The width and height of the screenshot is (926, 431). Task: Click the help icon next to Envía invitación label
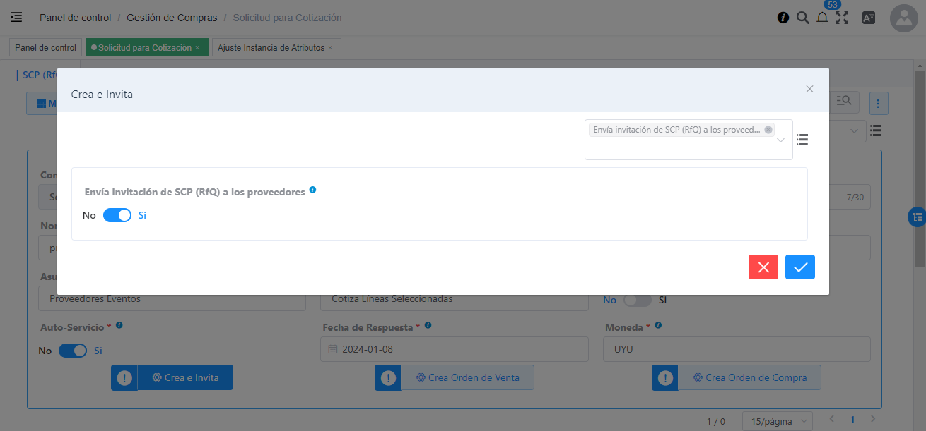click(312, 190)
